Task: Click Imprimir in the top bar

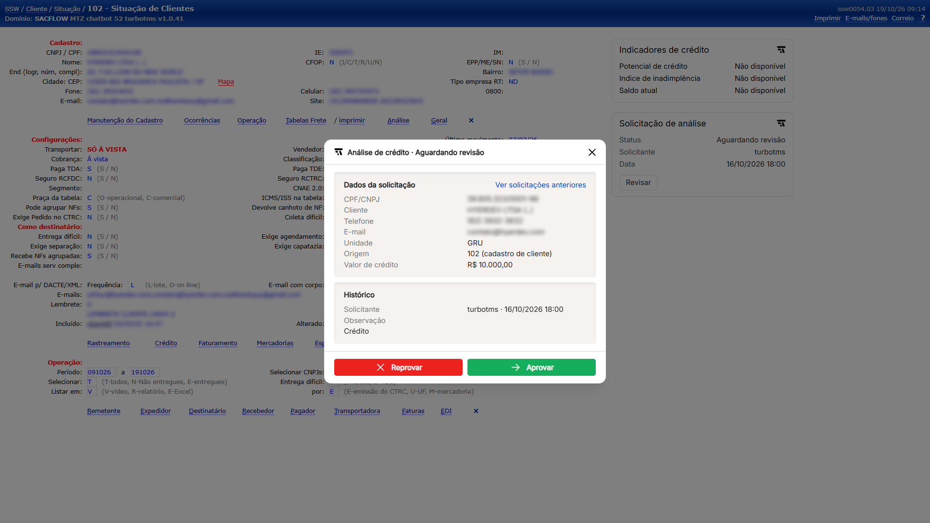Action: point(827,18)
